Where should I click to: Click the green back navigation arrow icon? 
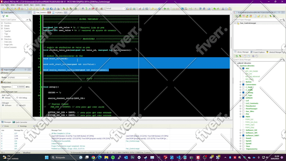coord(165,8)
